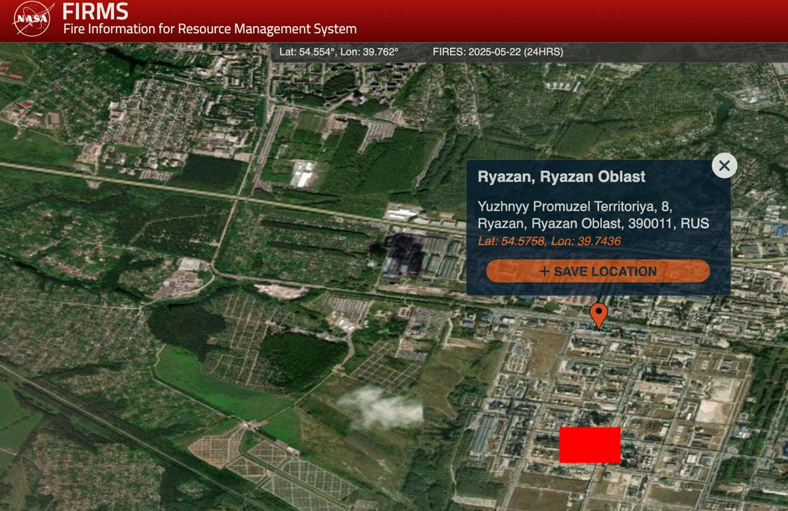The width and height of the screenshot is (788, 511).
Task: Click the 'Lat: 54.554°, Lon: 39.762°' readout
Action: (339, 52)
